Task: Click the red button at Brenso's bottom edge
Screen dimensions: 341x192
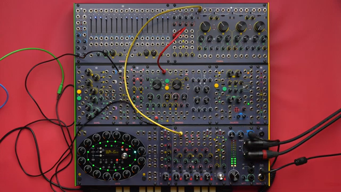Action: tap(156, 118)
